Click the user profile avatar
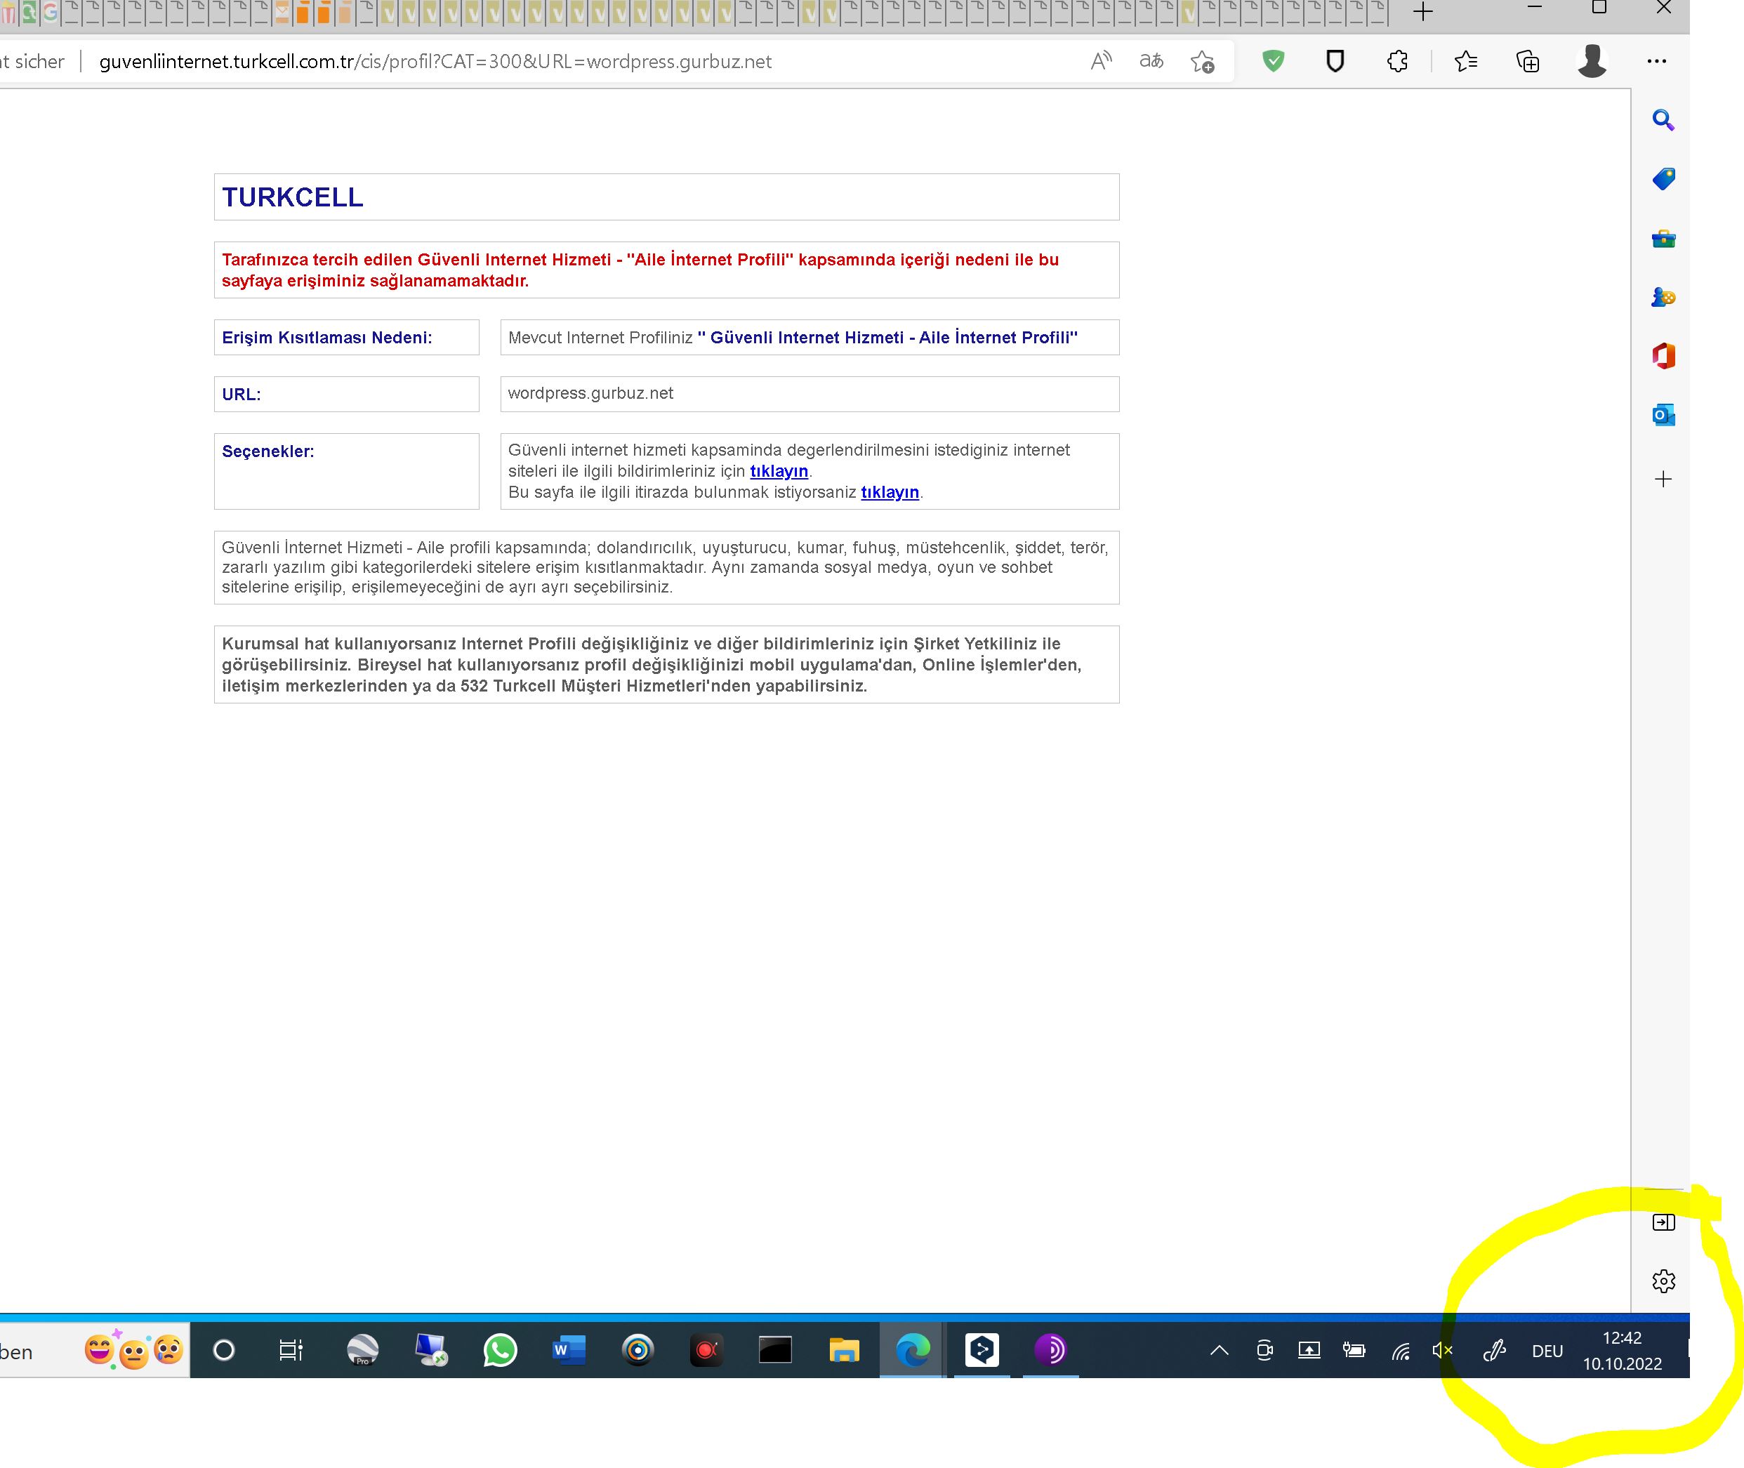This screenshot has width=1744, height=1468. (1592, 61)
